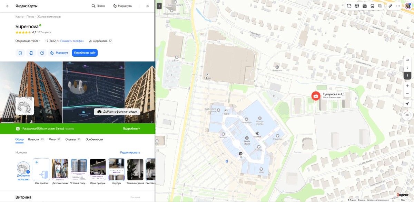Show public transport layer on map
Viewport: 414px width, 202px height.
point(372,6)
